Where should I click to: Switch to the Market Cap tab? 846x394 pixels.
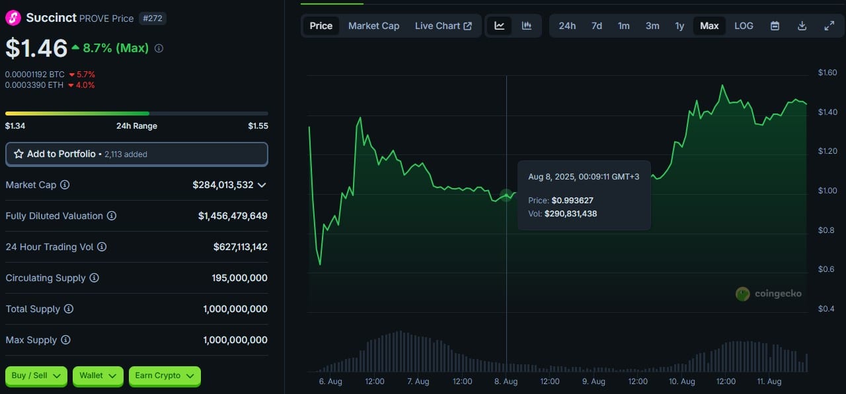tap(373, 26)
